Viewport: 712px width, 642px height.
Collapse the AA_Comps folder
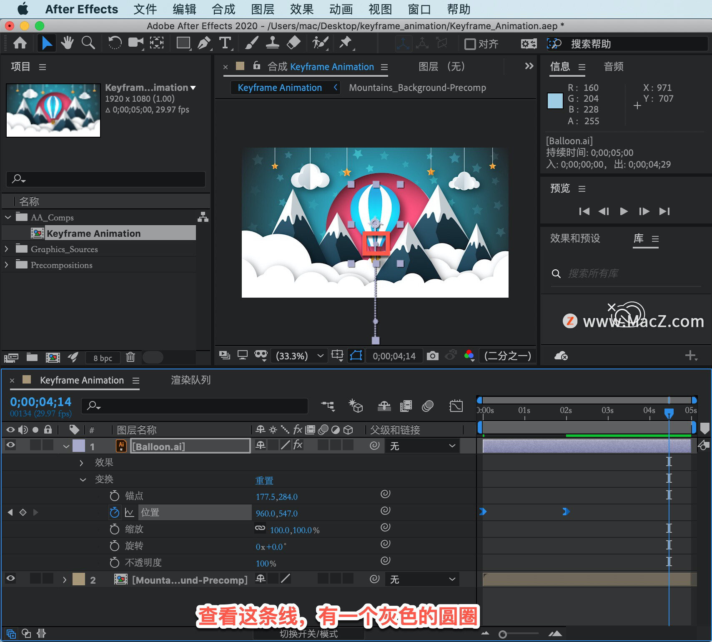point(8,217)
